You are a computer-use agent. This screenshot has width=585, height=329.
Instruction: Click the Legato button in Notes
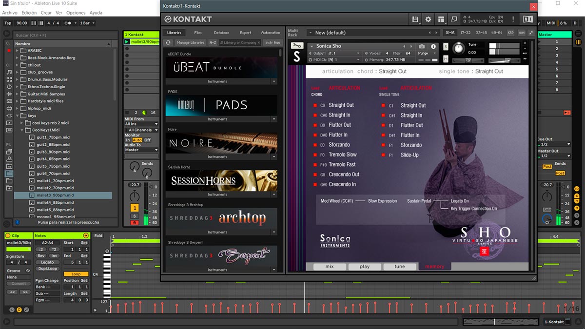(x=47, y=262)
